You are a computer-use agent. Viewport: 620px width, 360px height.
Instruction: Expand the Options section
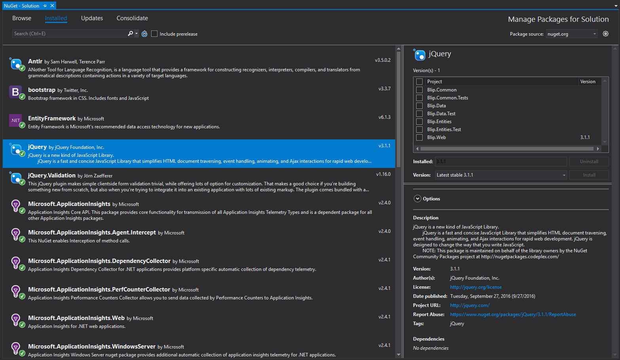tap(417, 198)
